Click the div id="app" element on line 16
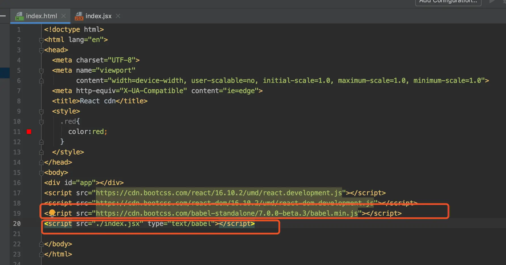Image resolution: width=506 pixels, height=265 pixels. point(84,183)
